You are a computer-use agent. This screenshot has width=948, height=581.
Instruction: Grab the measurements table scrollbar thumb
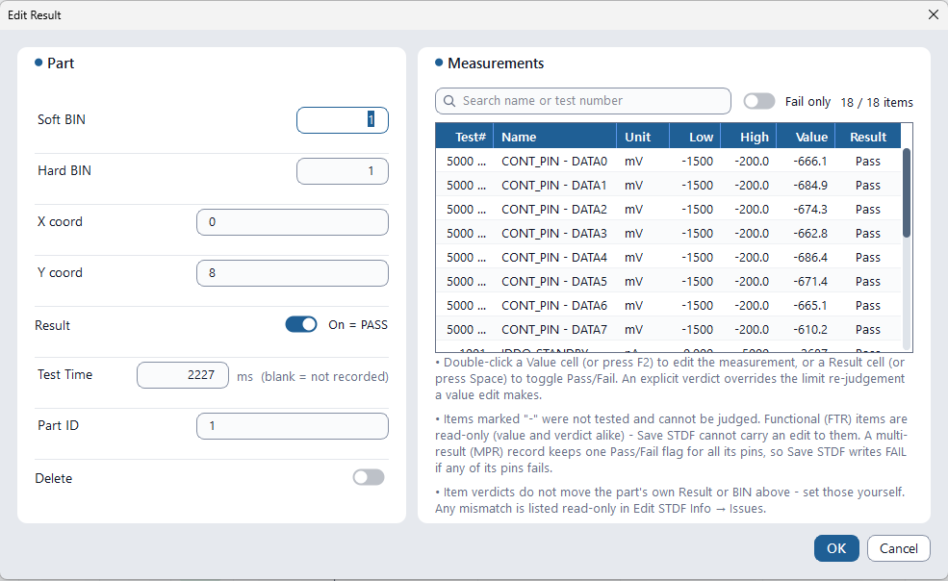point(907,192)
